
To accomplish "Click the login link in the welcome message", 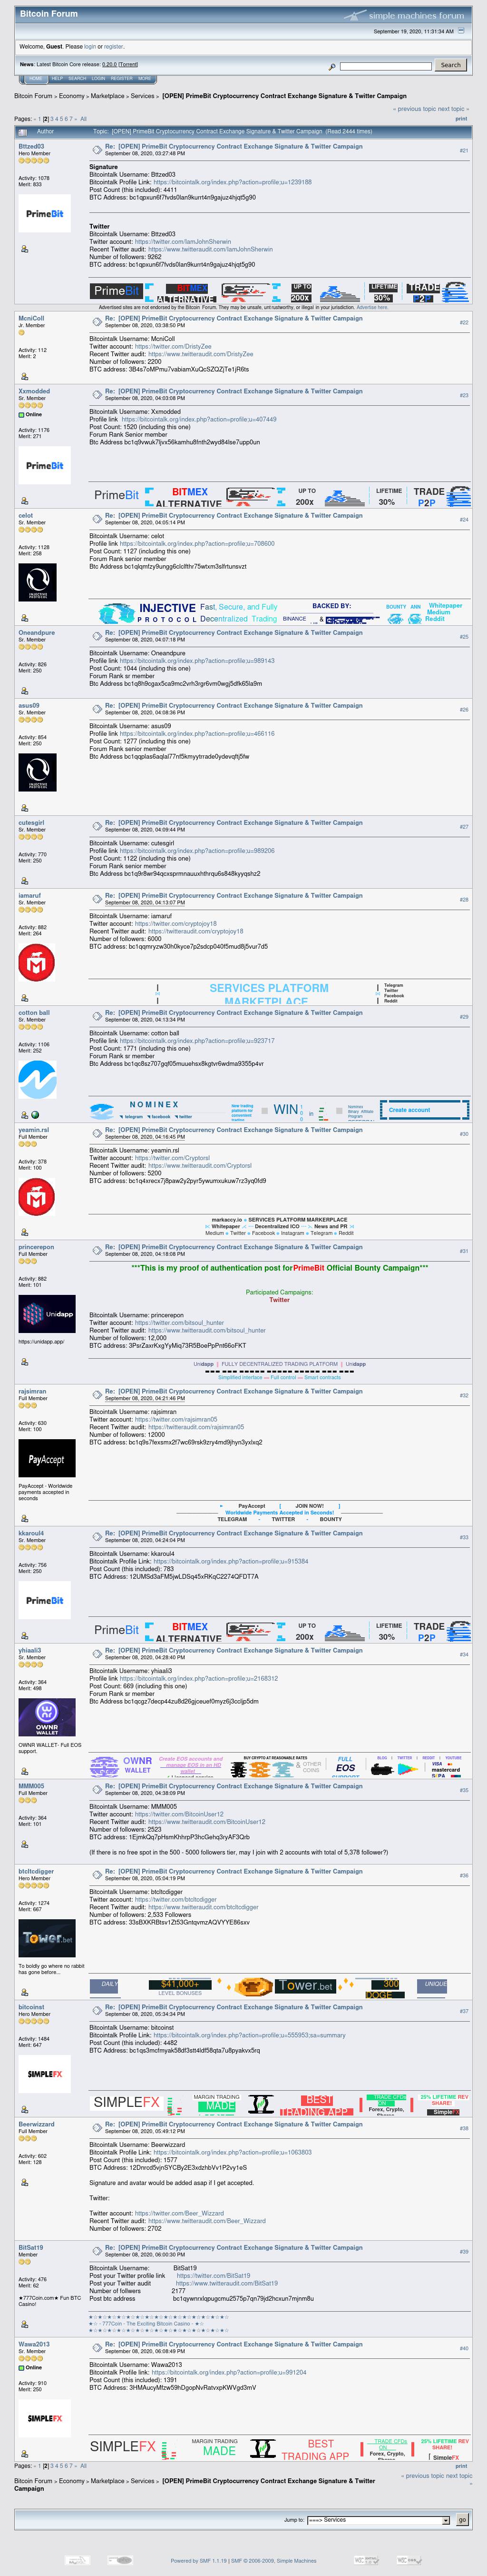I will tap(90, 46).
